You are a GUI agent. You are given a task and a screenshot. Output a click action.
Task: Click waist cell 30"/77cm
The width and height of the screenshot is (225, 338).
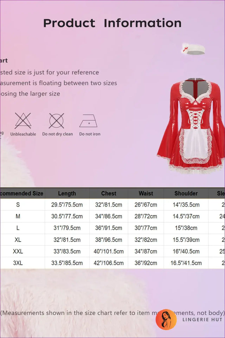pyautogui.click(x=146, y=228)
